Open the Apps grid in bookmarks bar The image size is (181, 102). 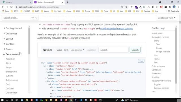coord(5,11)
